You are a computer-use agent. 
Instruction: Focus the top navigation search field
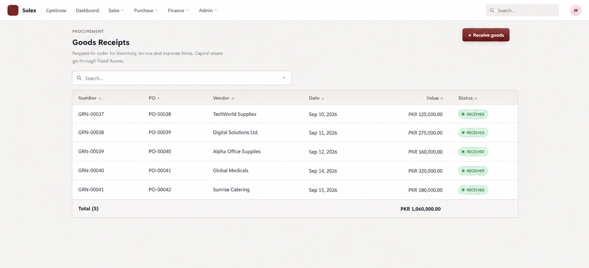pyautogui.click(x=522, y=11)
